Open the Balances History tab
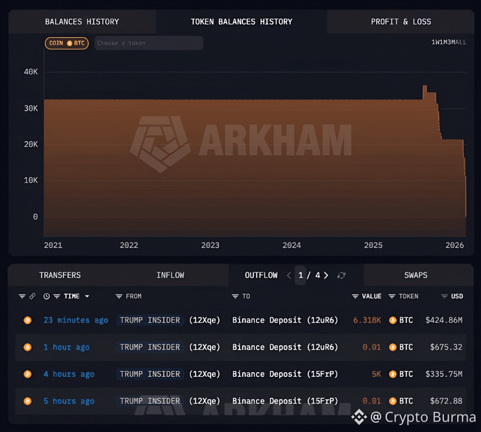Screen dimensions: 481x432 point(82,22)
